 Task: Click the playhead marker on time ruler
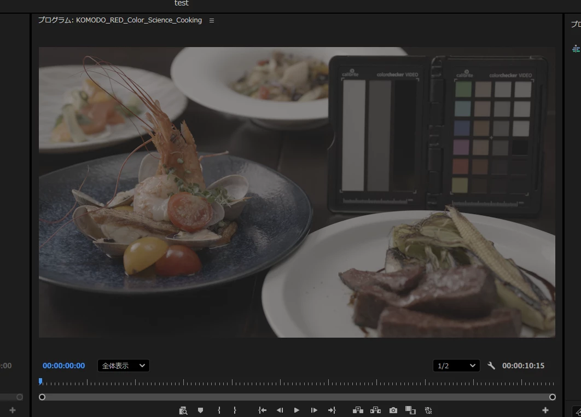coord(40,381)
